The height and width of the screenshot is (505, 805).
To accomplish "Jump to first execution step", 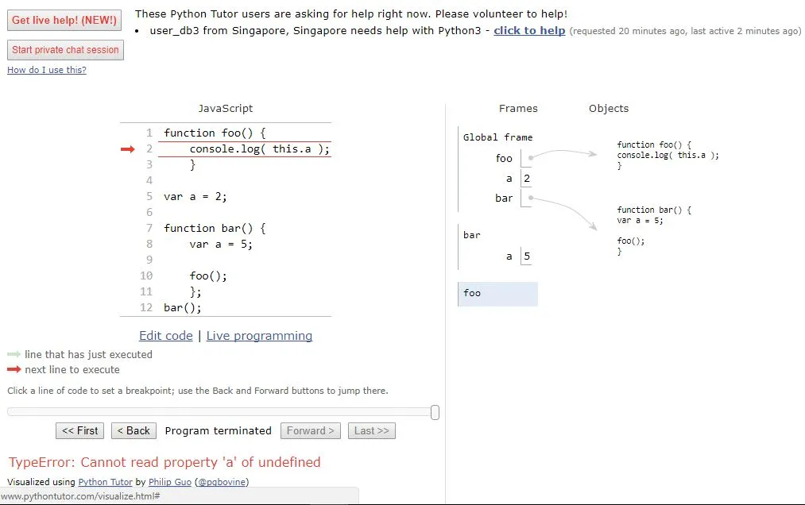I will point(80,430).
